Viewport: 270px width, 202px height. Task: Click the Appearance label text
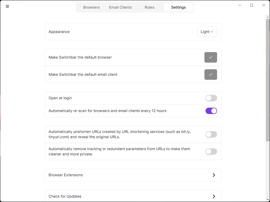click(59, 32)
